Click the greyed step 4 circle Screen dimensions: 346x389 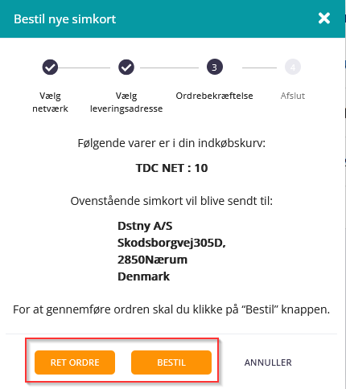293,67
